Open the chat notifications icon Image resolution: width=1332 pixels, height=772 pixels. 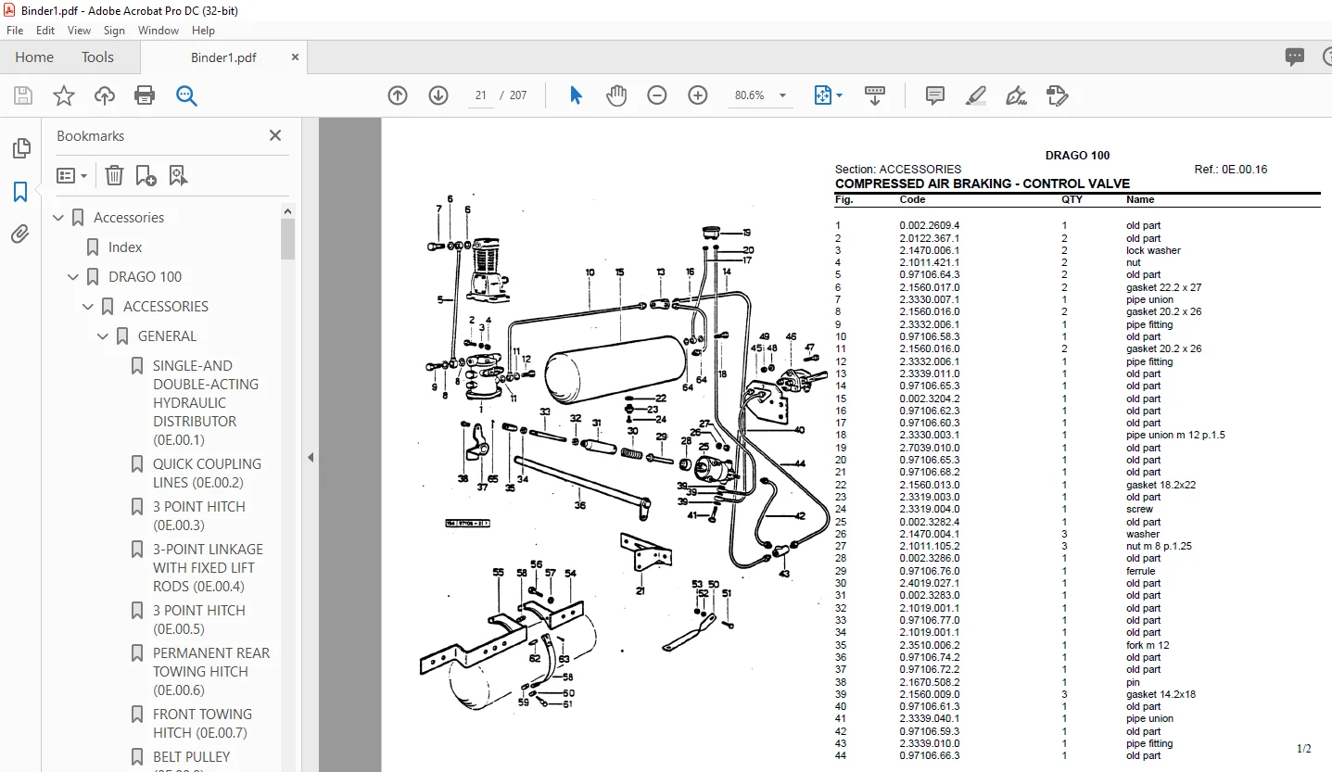pos(1295,57)
